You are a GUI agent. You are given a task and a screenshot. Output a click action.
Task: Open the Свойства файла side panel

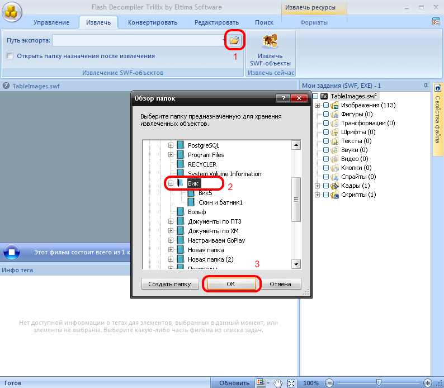coord(437,119)
